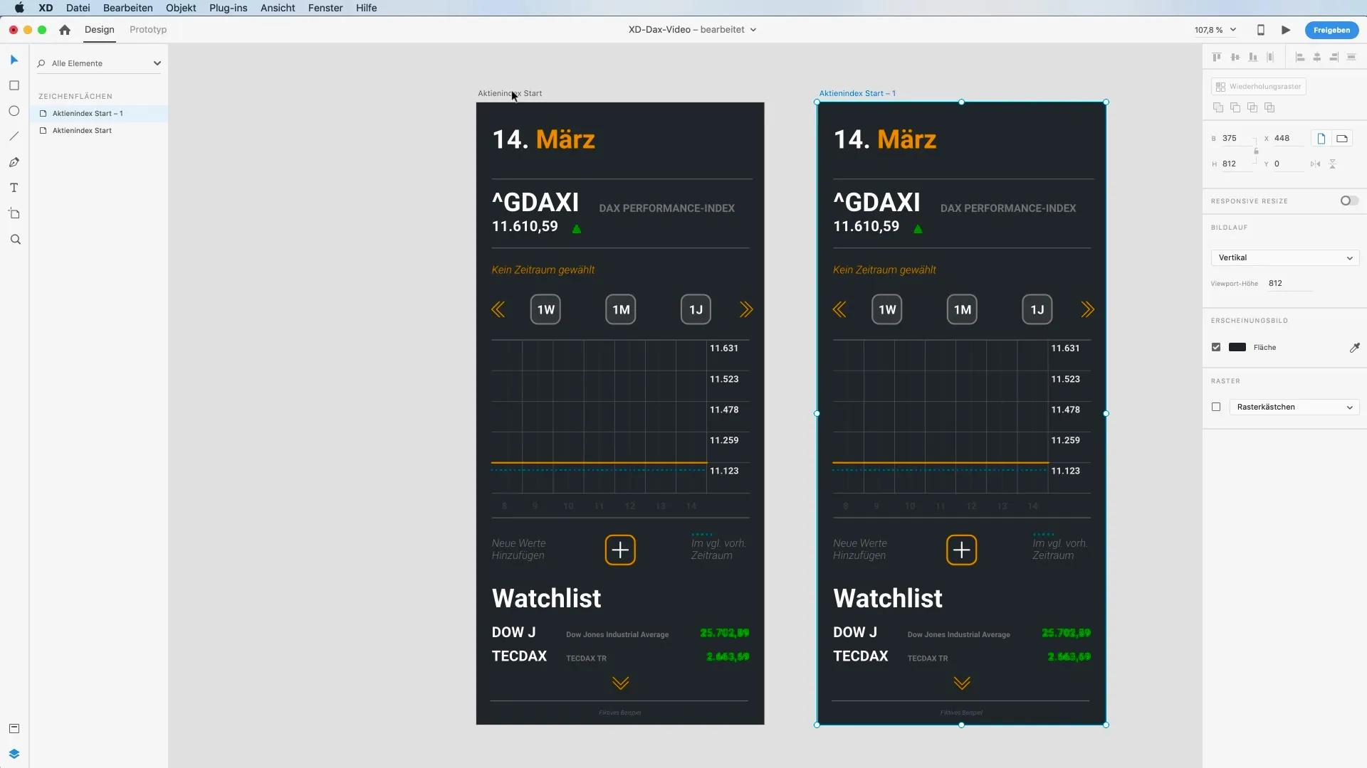Open the Datei menu

pos(78,8)
